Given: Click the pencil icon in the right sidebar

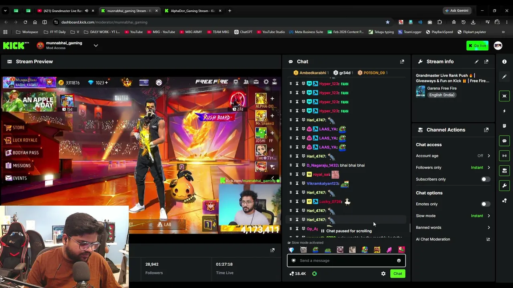Looking at the screenshot, I should coord(504,76).
